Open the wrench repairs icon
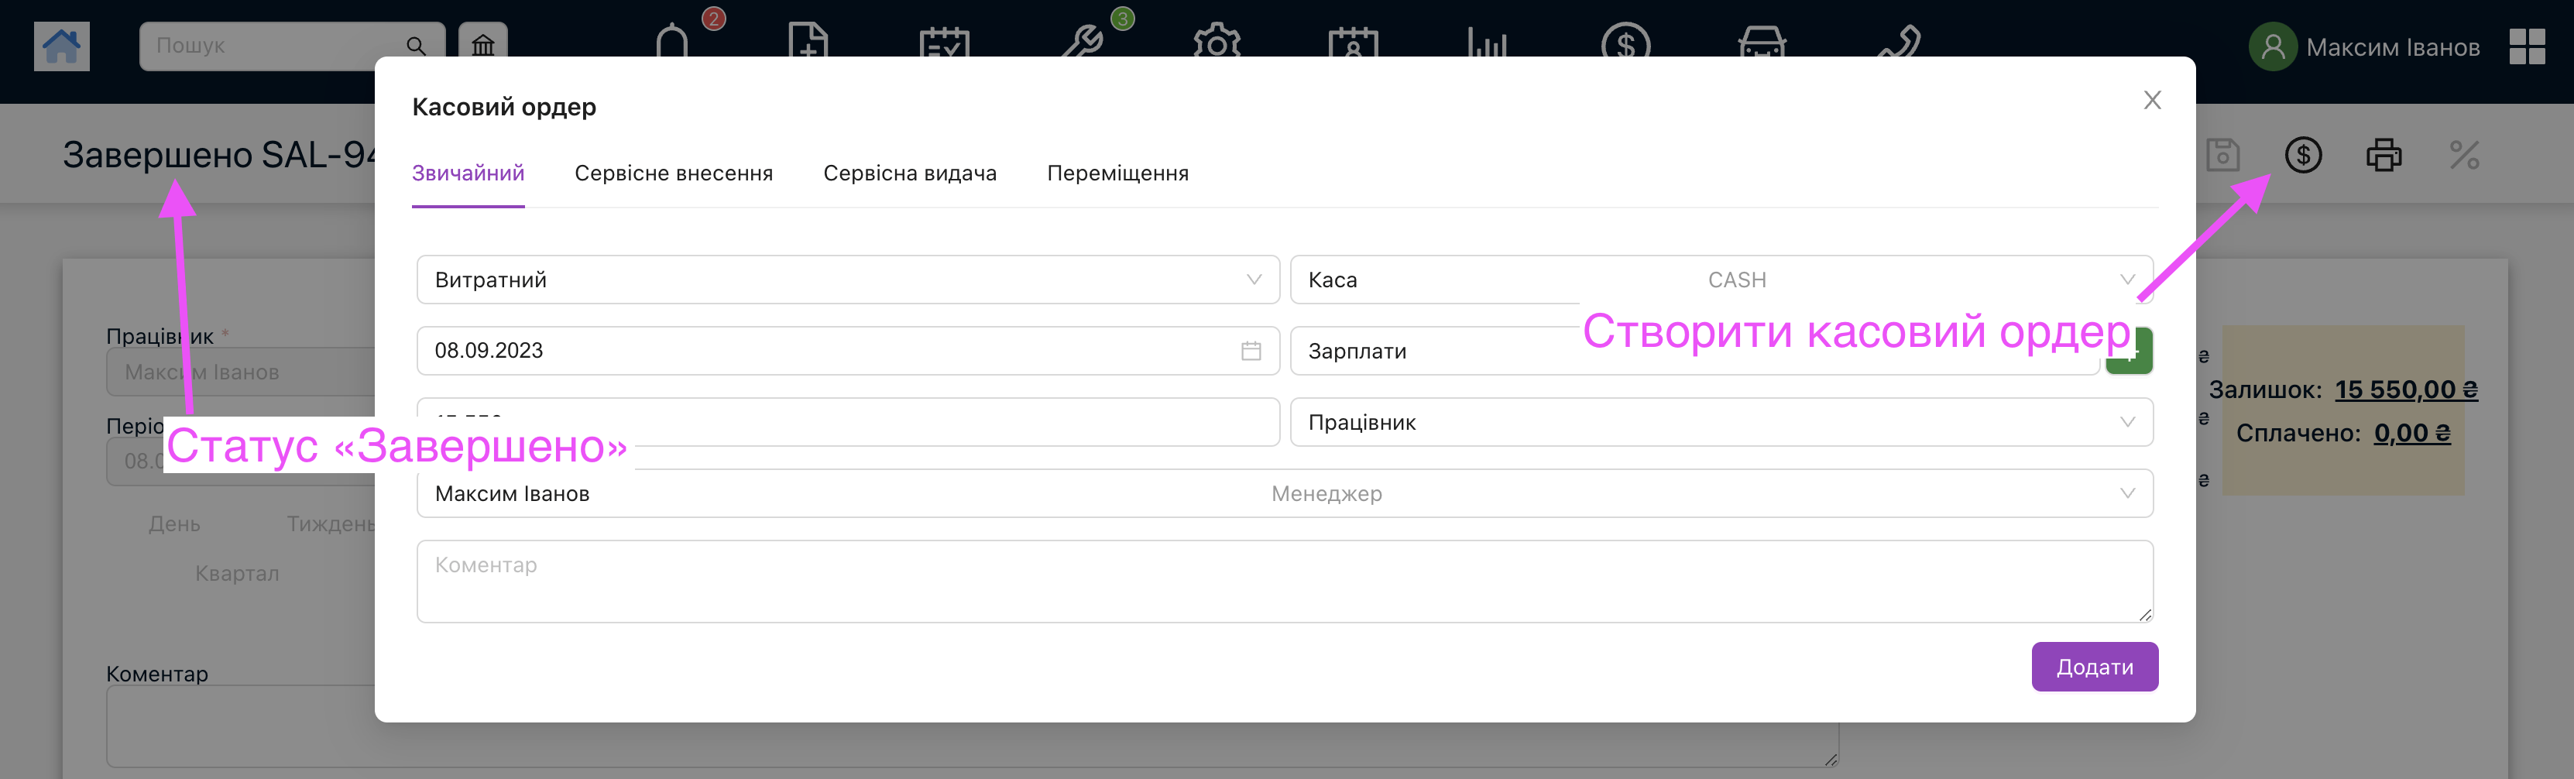This screenshot has height=779, width=2574. pyautogui.click(x=1081, y=42)
